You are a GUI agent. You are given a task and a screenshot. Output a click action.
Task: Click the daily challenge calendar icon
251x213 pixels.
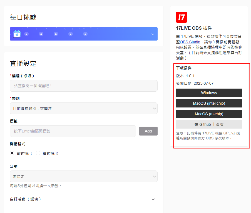17,34
